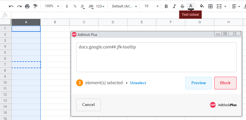Image resolution: width=246 pixels, height=120 pixels.
Task: Select column D header
Action: (113, 22)
